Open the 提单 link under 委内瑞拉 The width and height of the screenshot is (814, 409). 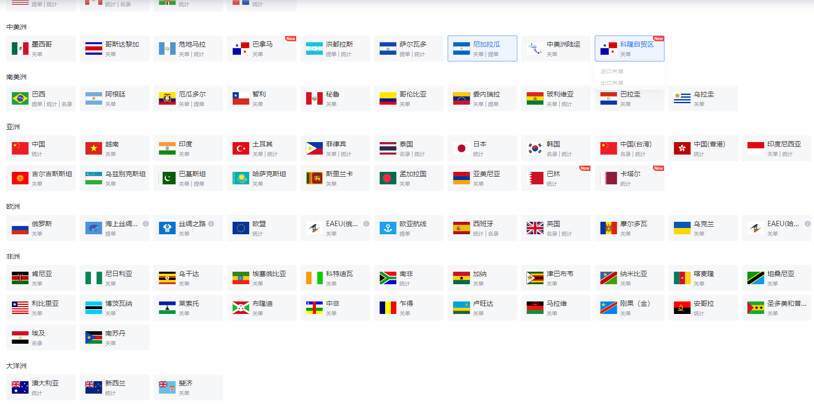(493, 104)
